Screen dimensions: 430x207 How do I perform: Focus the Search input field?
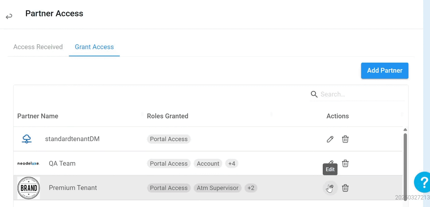pos(360,94)
